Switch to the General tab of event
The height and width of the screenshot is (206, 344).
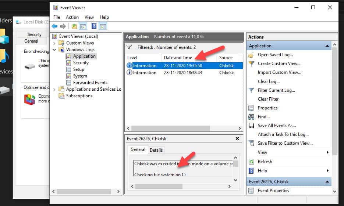[x=138, y=149]
